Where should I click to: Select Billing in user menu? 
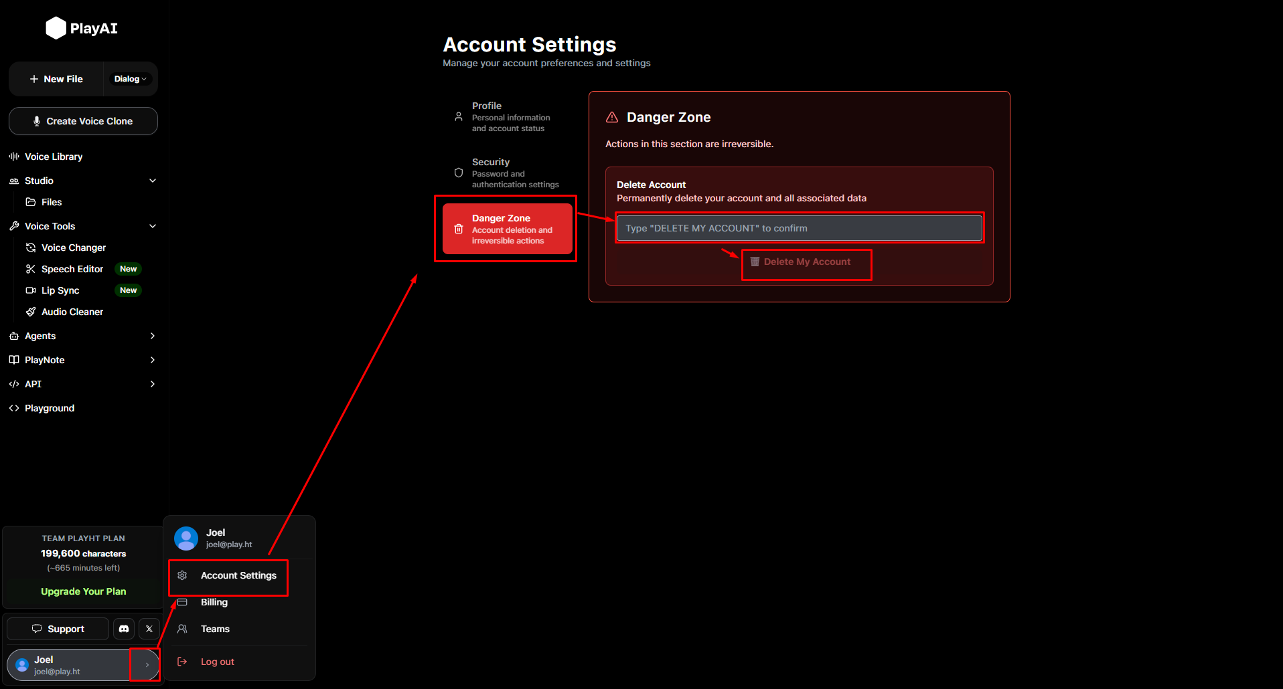(x=214, y=602)
